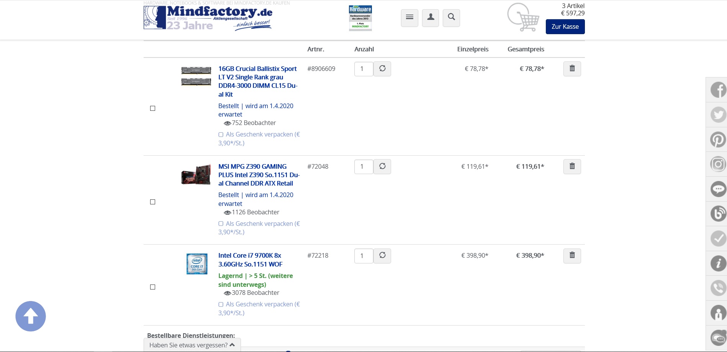Click the '1126 Beobachter' text
The height and width of the screenshot is (352, 727).
coord(255,212)
